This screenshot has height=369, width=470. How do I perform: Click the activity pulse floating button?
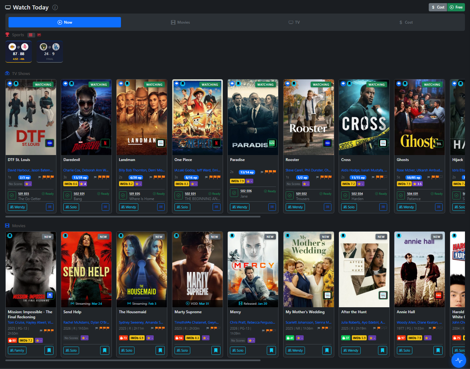(459, 360)
